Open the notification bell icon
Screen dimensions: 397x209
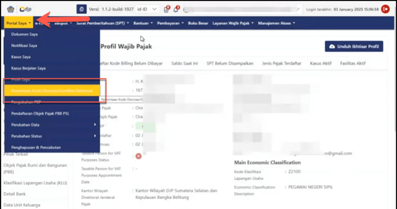[176, 10]
